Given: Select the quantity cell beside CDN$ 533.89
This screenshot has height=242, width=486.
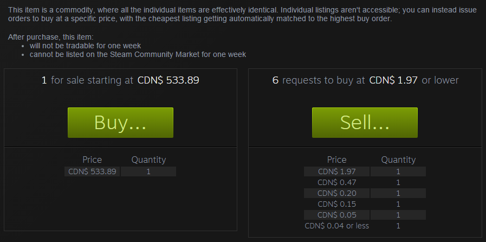Looking at the screenshot, I should click(148, 171).
